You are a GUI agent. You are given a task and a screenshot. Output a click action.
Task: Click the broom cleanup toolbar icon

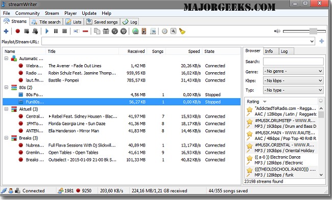click(182, 31)
